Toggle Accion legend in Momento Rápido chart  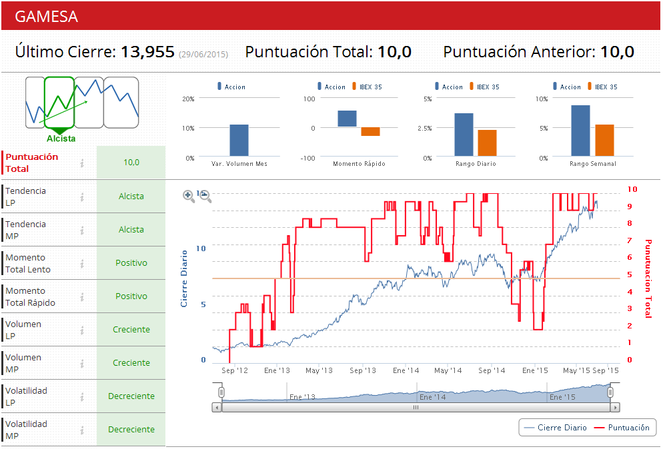(x=331, y=87)
